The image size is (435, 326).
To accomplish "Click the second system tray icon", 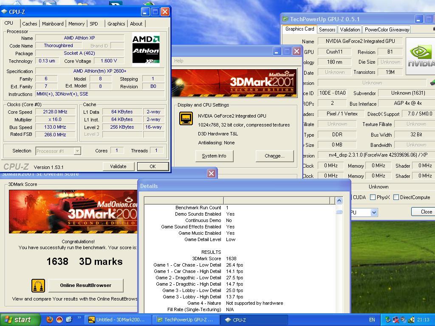I will click(x=396, y=320).
